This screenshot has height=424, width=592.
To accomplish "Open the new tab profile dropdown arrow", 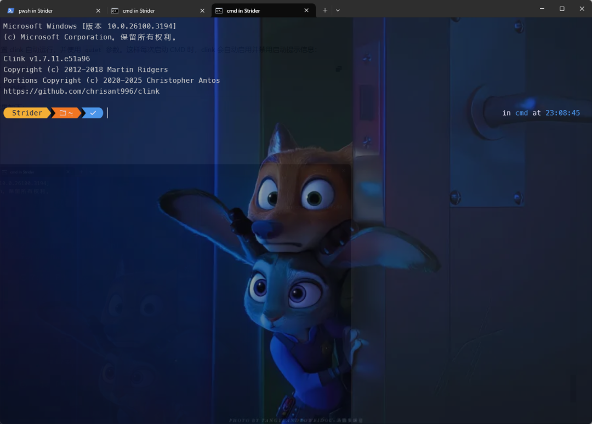I will (x=338, y=10).
